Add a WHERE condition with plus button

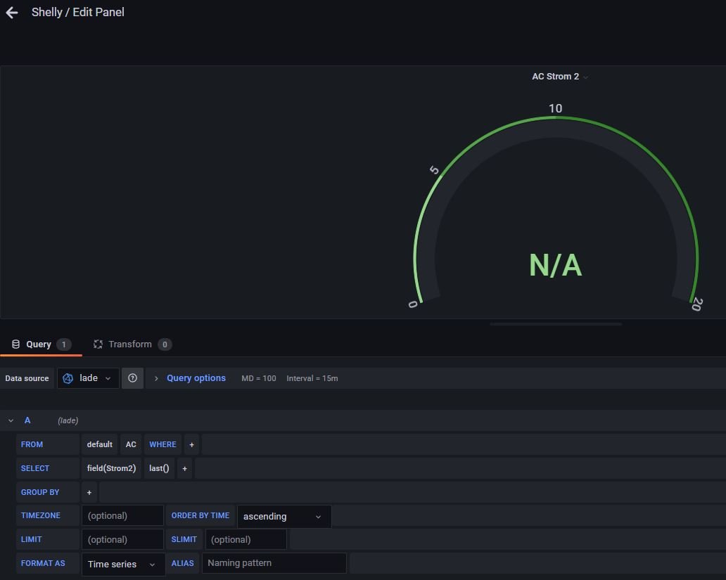[191, 444]
